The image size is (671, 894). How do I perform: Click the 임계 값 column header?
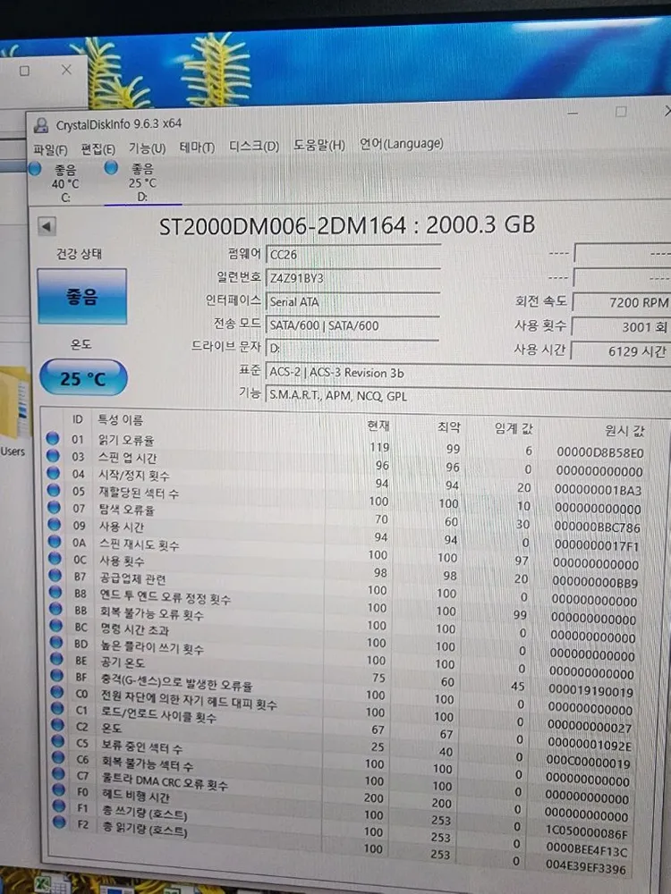pos(514,429)
